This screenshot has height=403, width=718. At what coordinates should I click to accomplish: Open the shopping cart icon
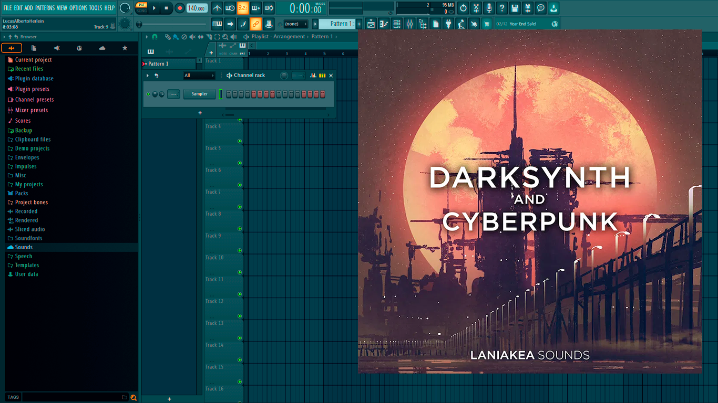[487, 24]
